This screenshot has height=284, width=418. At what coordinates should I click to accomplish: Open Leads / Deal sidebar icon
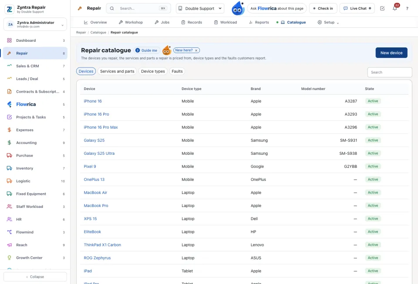point(9,79)
